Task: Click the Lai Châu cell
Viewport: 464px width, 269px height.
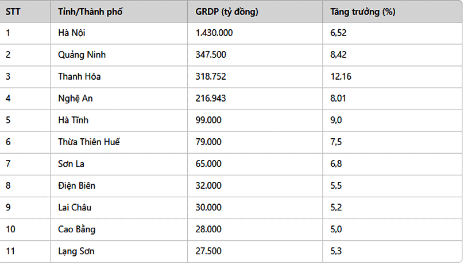Action: click(119, 208)
